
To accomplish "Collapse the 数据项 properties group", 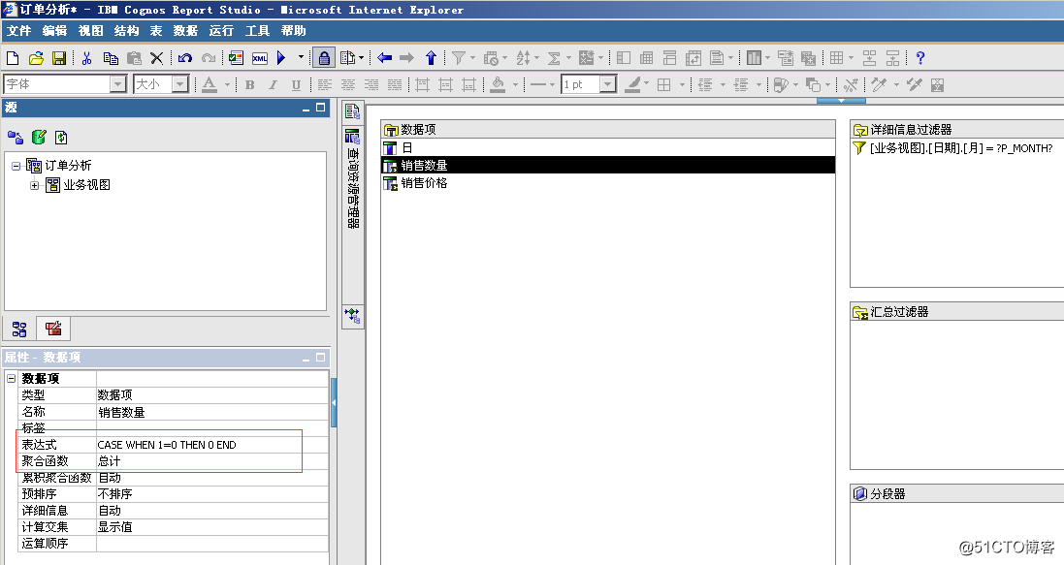I will coord(11,378).
